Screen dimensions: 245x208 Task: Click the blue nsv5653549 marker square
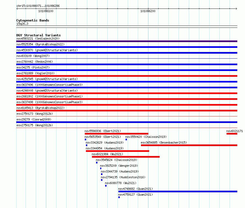[x=85, y=139]
